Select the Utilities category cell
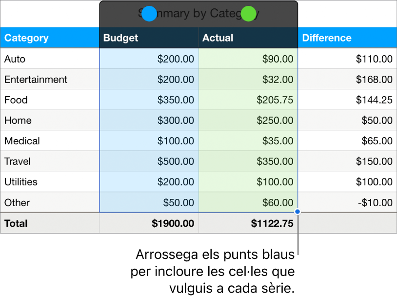The height and width of the screenshot is (299, 397). coord(50,182)
